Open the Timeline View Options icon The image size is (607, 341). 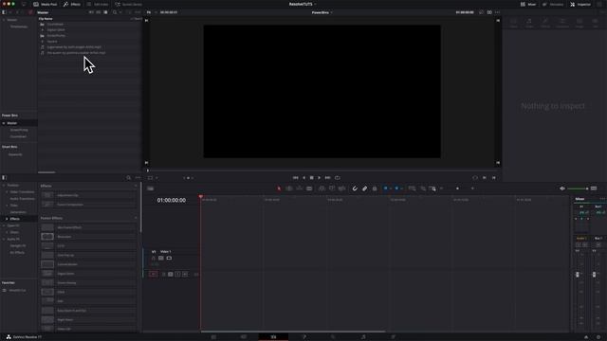[151, 188]
